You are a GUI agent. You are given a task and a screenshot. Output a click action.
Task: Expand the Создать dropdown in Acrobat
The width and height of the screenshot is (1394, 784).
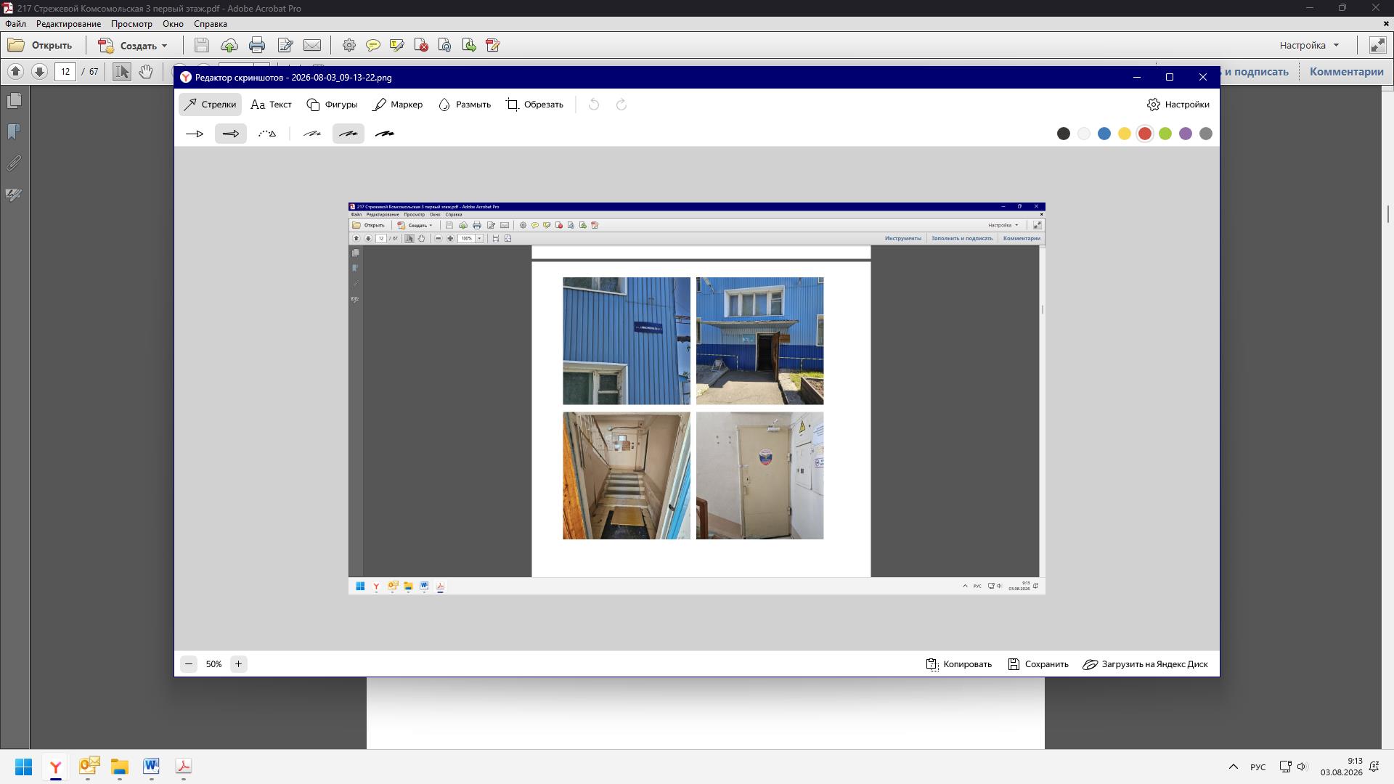tap(133, 45)
